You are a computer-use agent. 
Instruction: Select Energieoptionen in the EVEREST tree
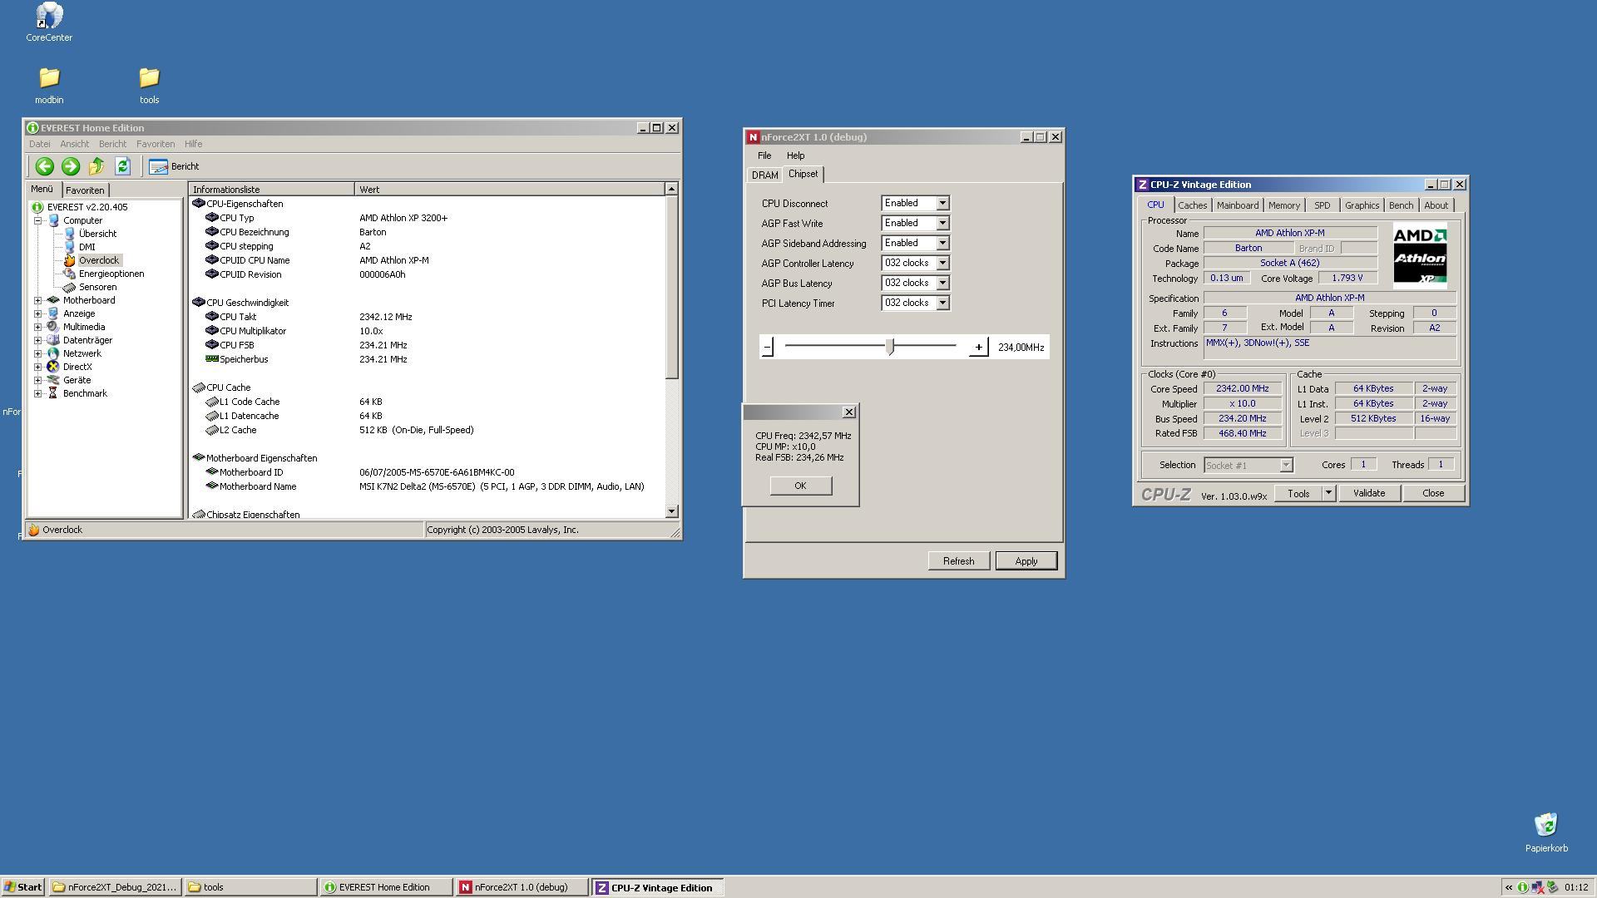click(111, 274)
